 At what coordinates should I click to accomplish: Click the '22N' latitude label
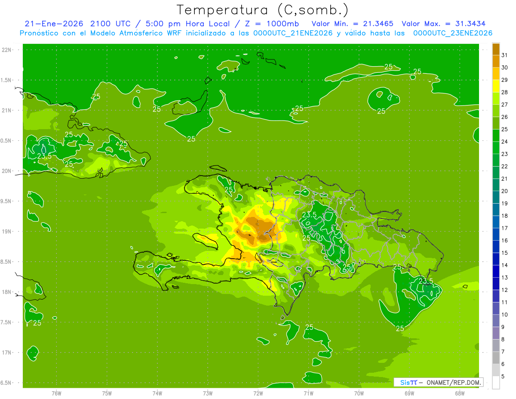[x=7, y=50]
